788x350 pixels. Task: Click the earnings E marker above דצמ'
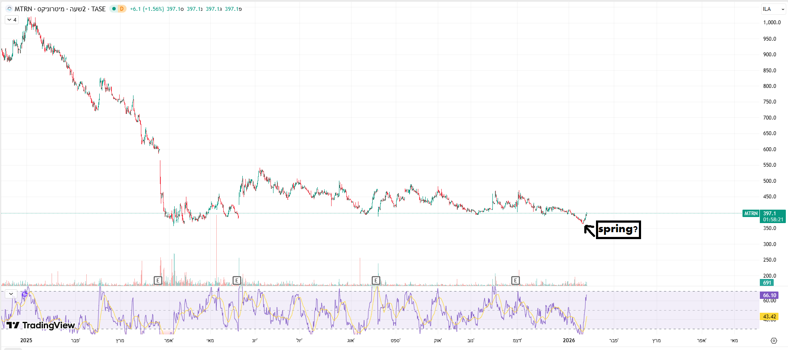click(x=515, y=281)
